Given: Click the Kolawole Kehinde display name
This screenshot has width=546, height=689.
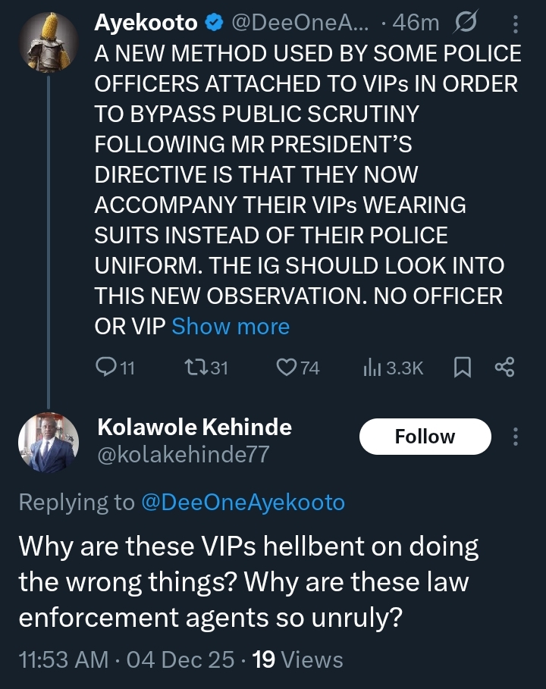Looking at the screenshot, I should point(194,427).
